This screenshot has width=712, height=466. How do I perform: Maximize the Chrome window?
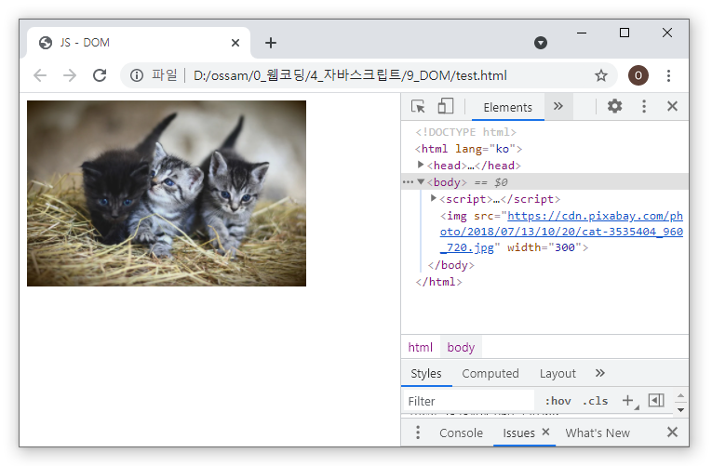(x=625, y=33)
